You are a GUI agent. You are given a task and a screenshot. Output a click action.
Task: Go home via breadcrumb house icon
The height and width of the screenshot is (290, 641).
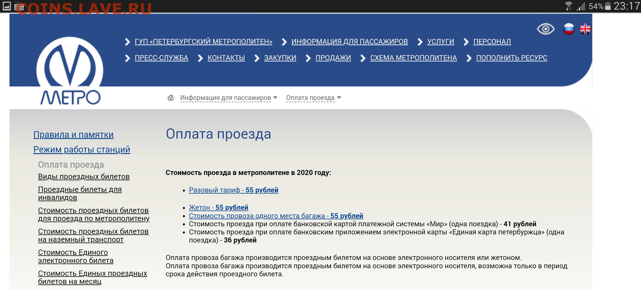(171, 98)
